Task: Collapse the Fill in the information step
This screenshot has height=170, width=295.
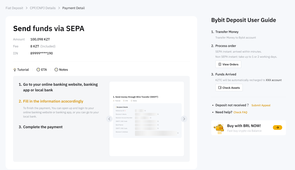Action: pos(53,101)
